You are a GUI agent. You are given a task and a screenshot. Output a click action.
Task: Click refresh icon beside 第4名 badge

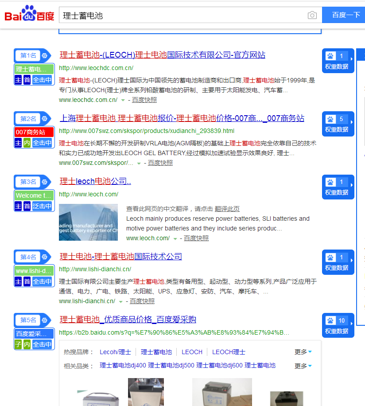[45, 257]
